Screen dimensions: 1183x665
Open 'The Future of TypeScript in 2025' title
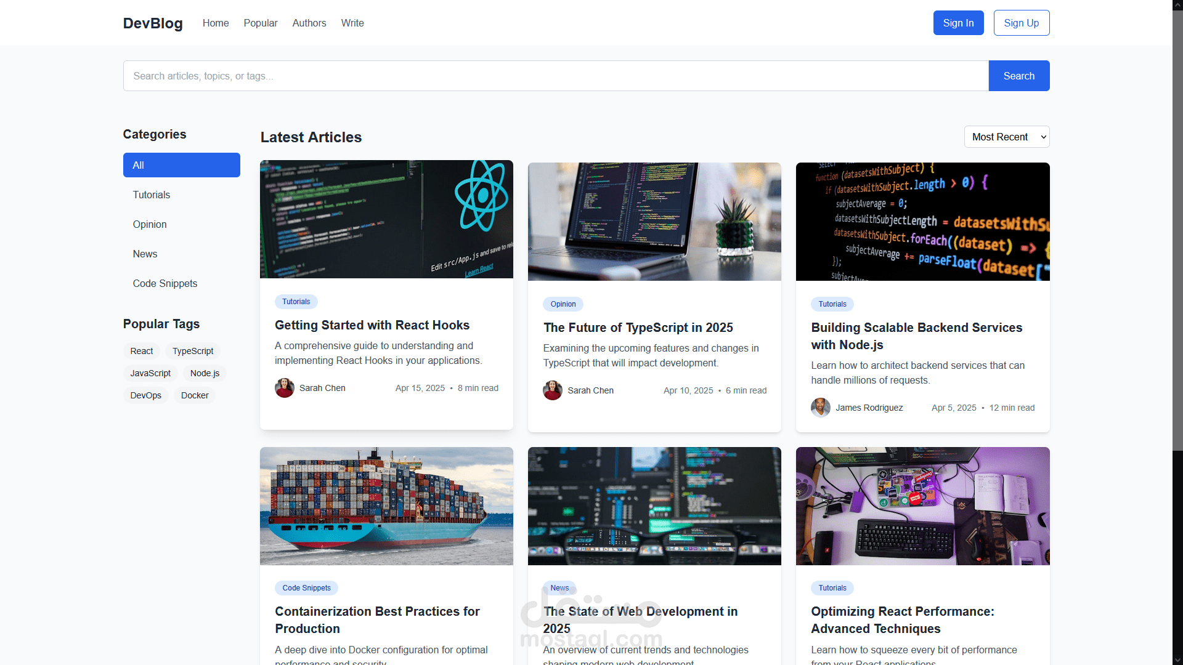638,328
